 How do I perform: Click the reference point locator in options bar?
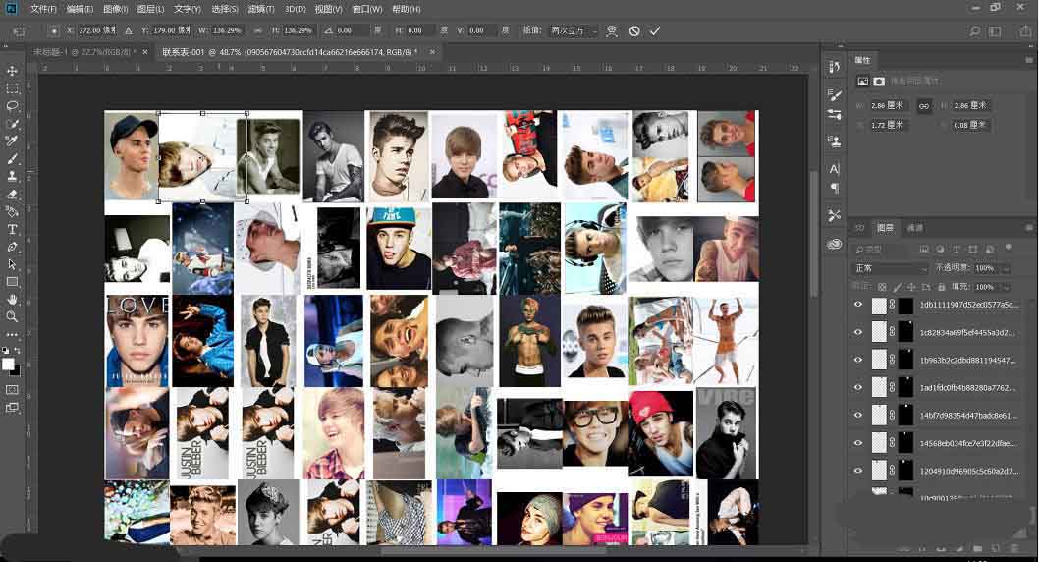54,30
